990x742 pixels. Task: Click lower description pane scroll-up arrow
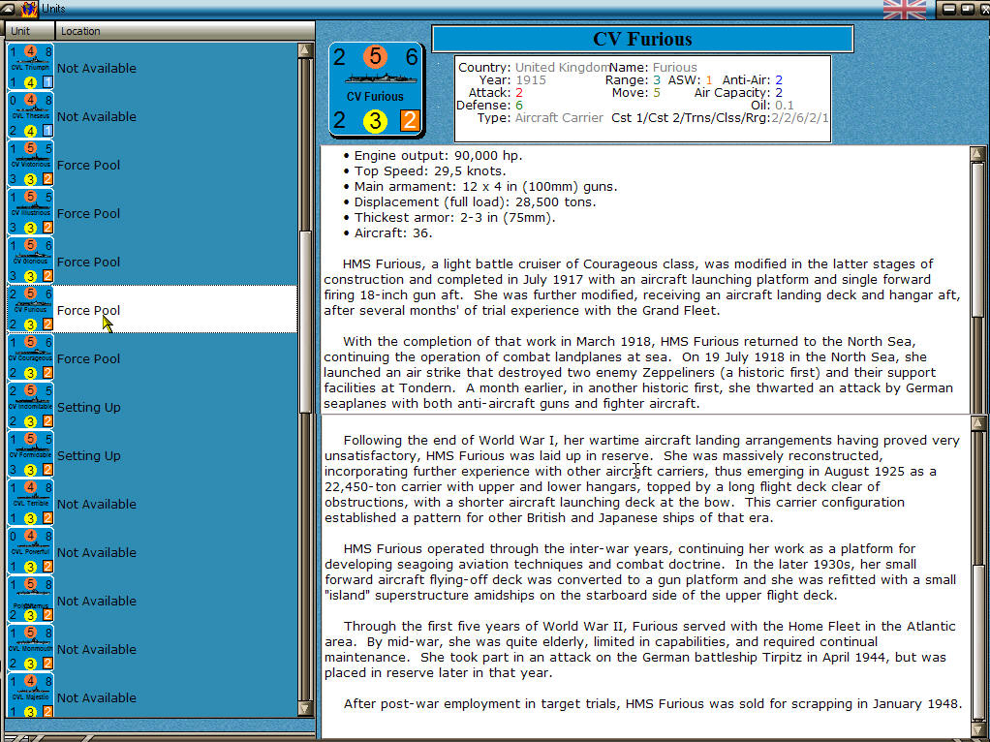[x=977, y=422]
